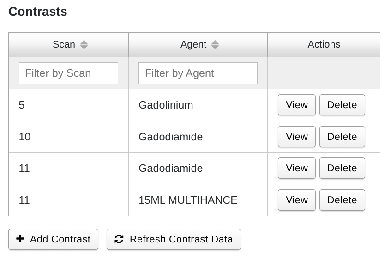Screen dimensions: 385x260
Task: View the Gadodiamide contrast for scan 10
Action: click(x=296, y=137)
